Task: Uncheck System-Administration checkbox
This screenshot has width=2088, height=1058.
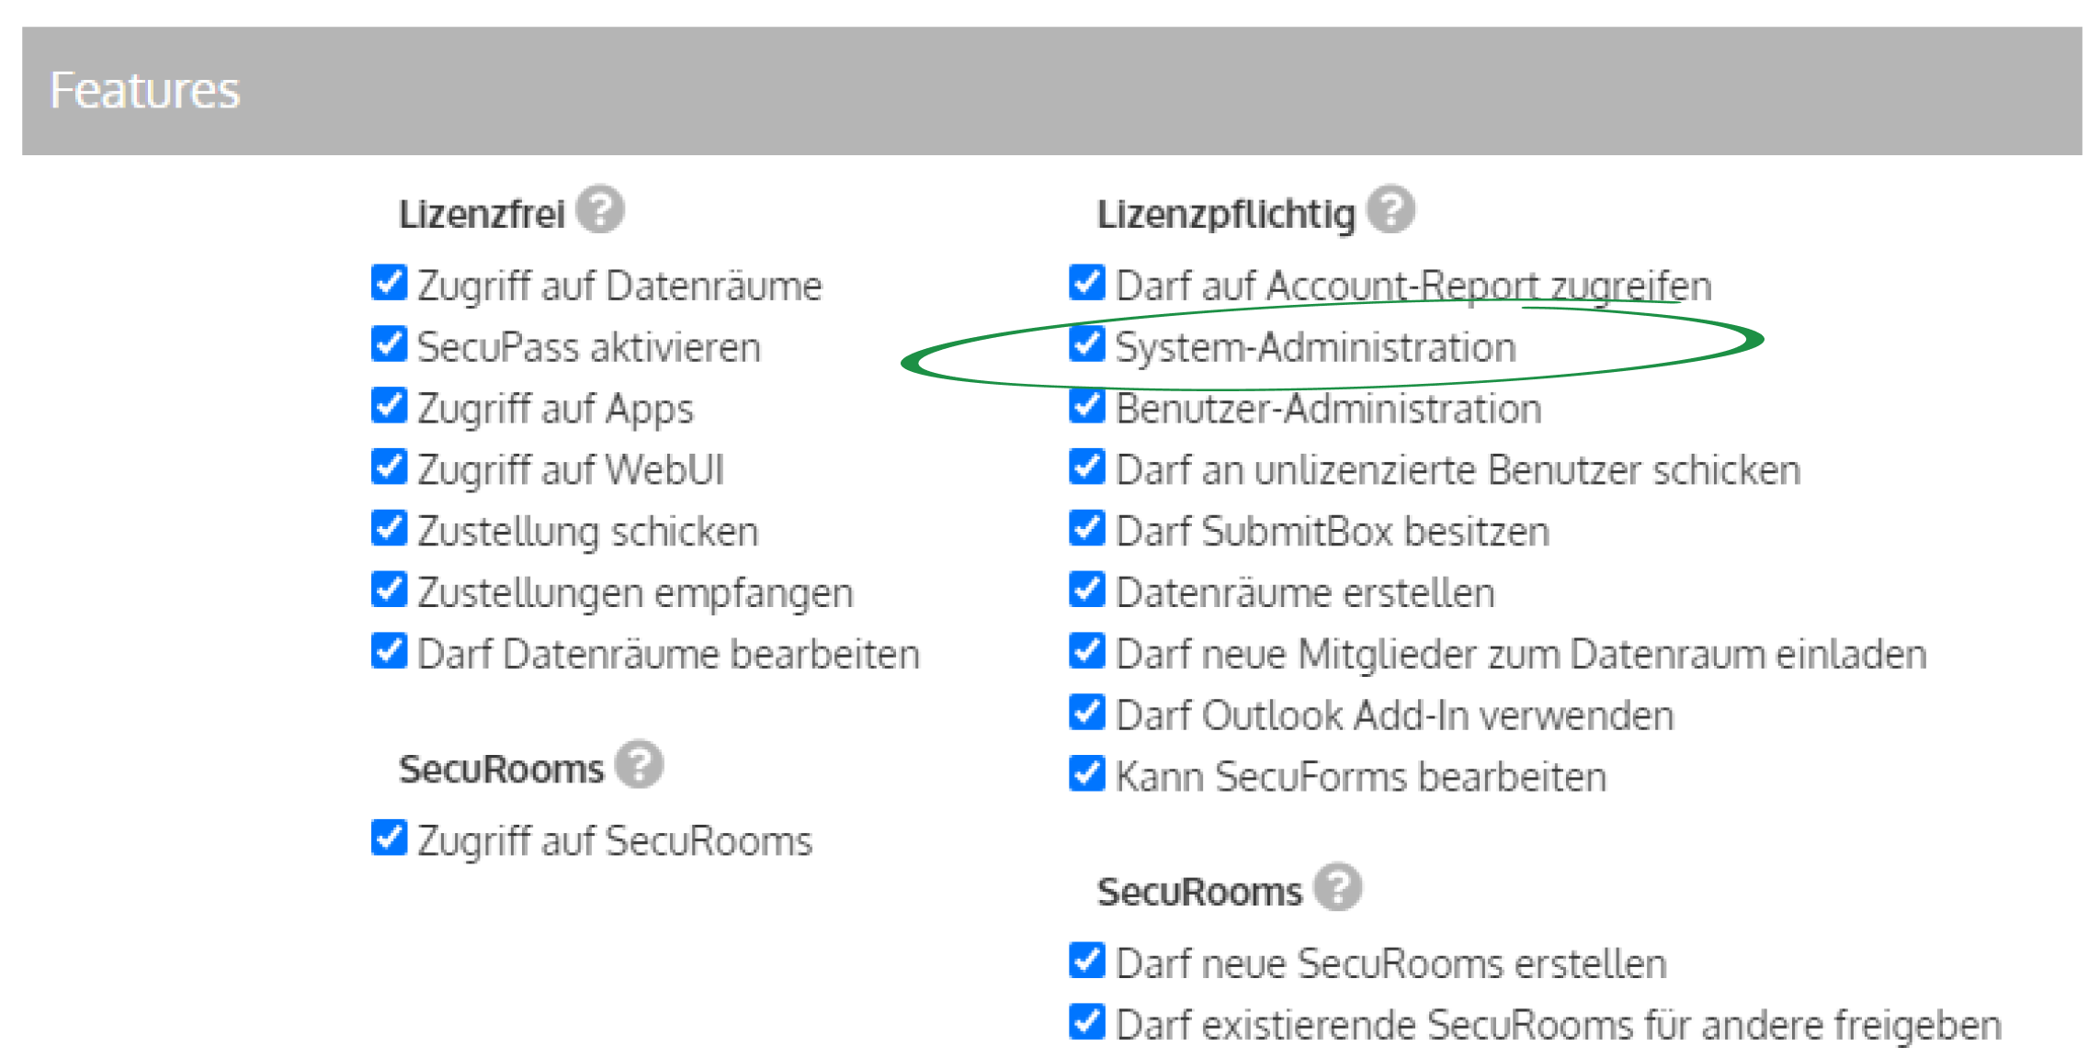Action: tap(1087, 344)
